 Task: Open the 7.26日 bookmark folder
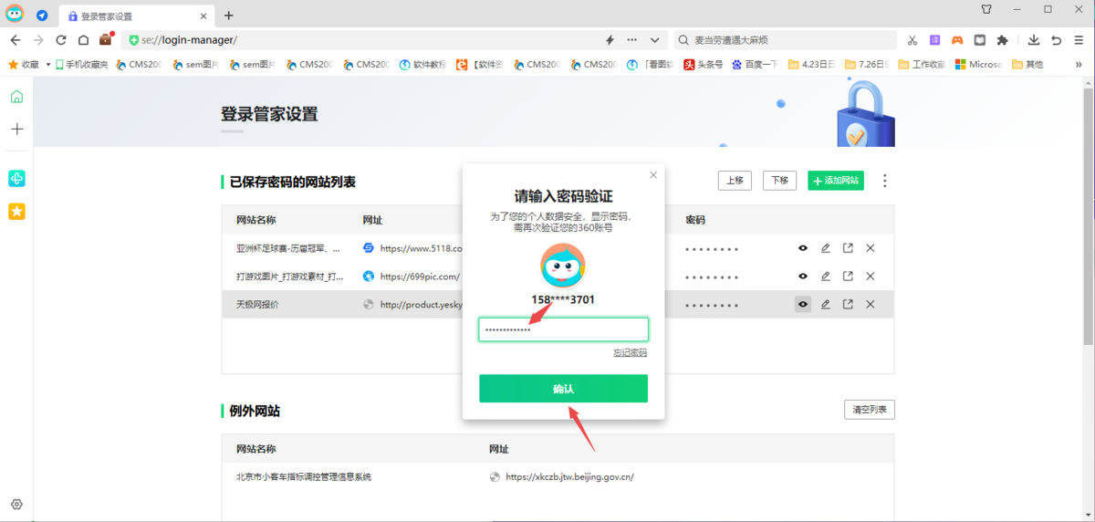coord(867,65)
